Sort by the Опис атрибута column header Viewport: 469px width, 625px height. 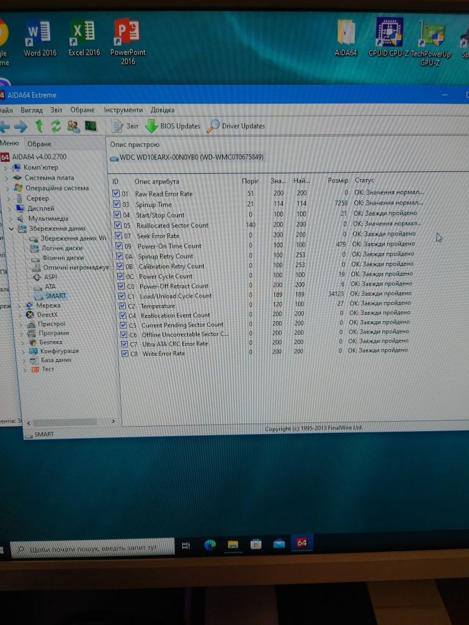coord(157,181)
